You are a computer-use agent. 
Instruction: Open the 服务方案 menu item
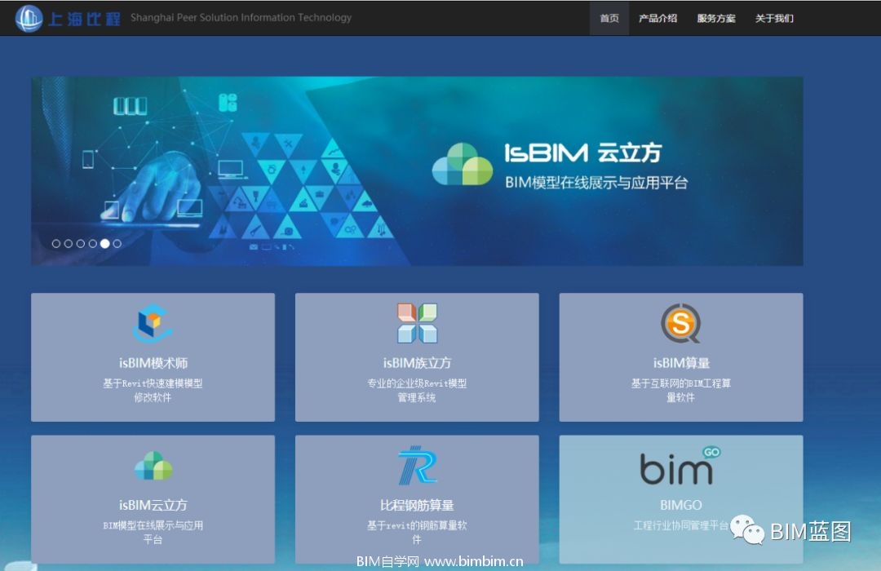[716, 18]
